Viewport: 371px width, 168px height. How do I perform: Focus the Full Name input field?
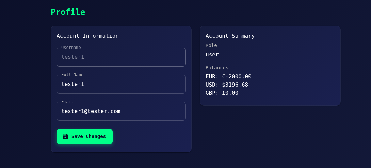click(121, 84)
